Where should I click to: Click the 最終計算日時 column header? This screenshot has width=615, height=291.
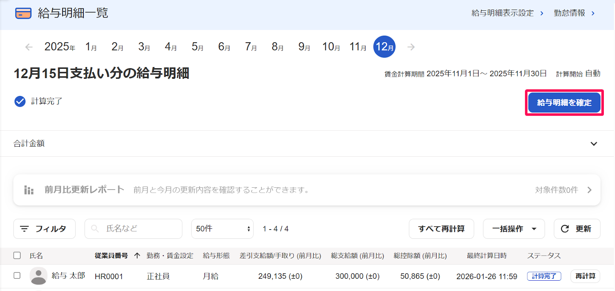(x=487, y=256)
